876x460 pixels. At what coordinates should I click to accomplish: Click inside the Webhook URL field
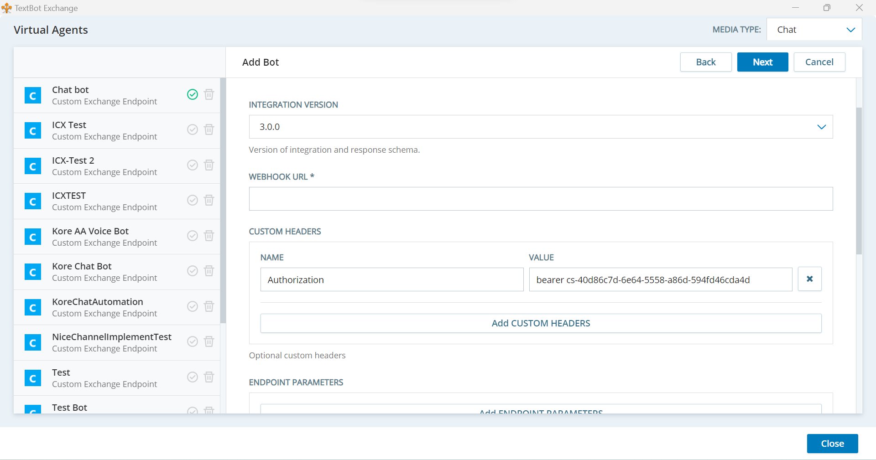pyautogui.click(x=541, y=199)
